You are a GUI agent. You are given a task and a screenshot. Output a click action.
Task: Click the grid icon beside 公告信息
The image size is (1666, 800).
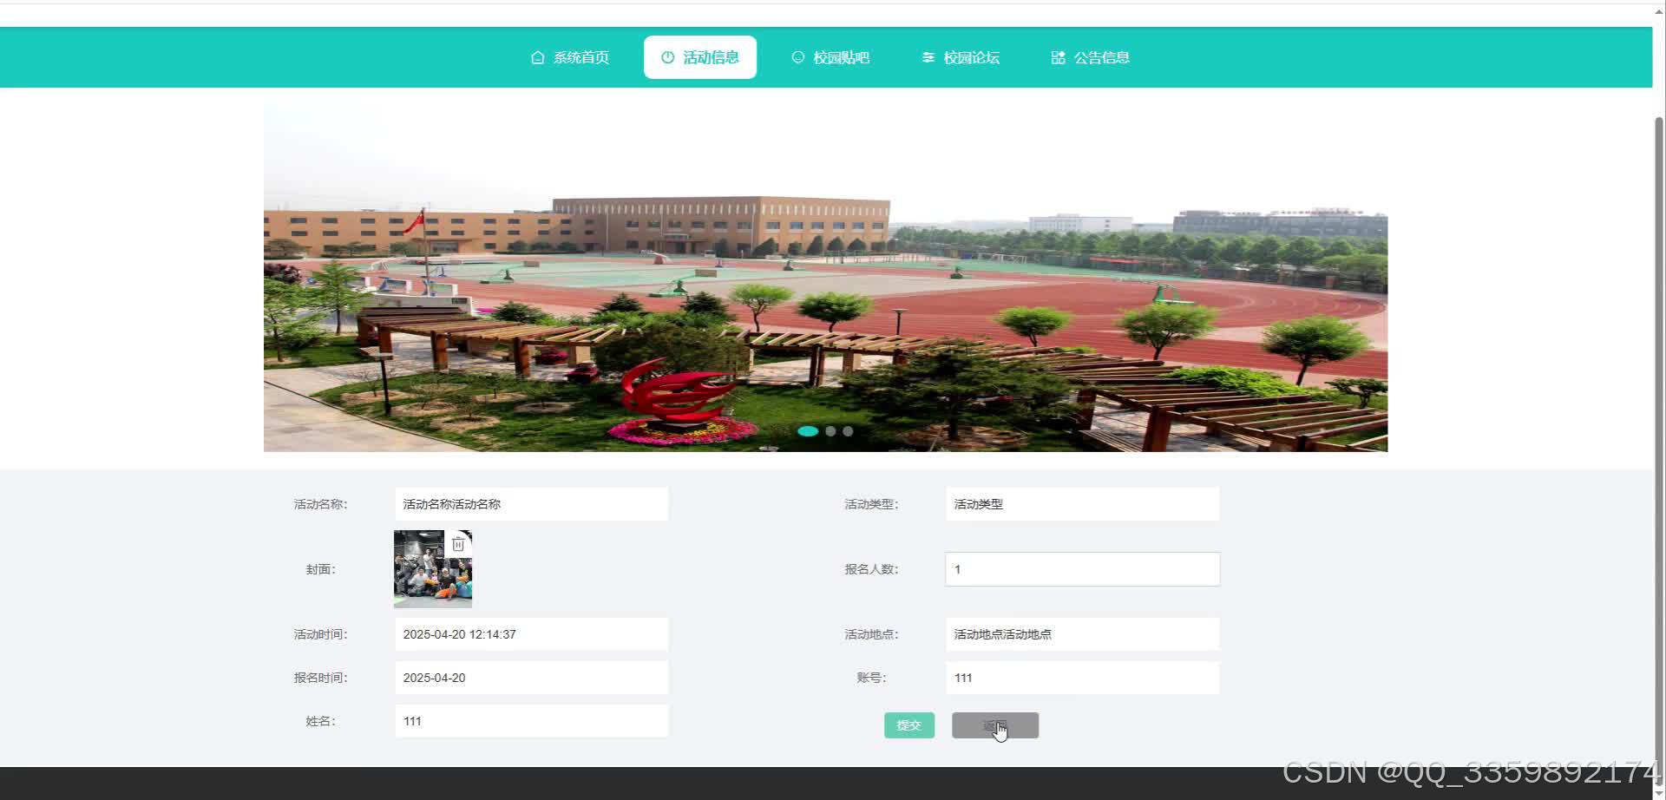click(x=1058, y=57)
